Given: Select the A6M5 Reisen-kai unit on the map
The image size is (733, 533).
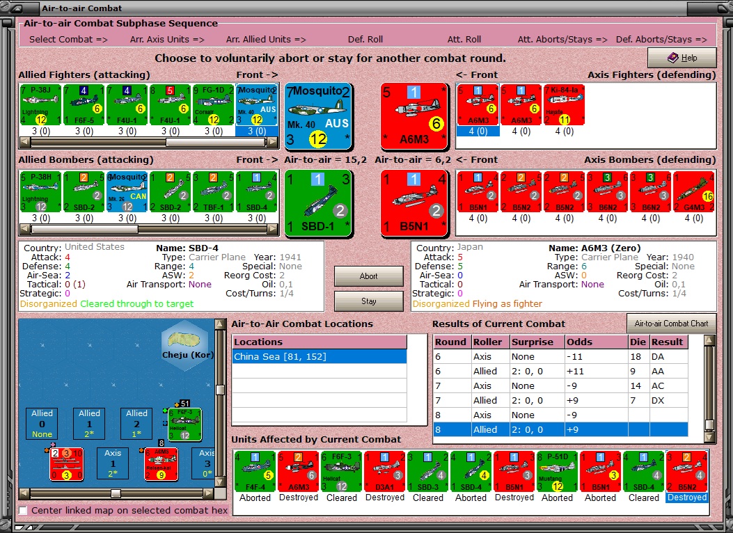Looking at the screenshot, I should coord(161,464).
